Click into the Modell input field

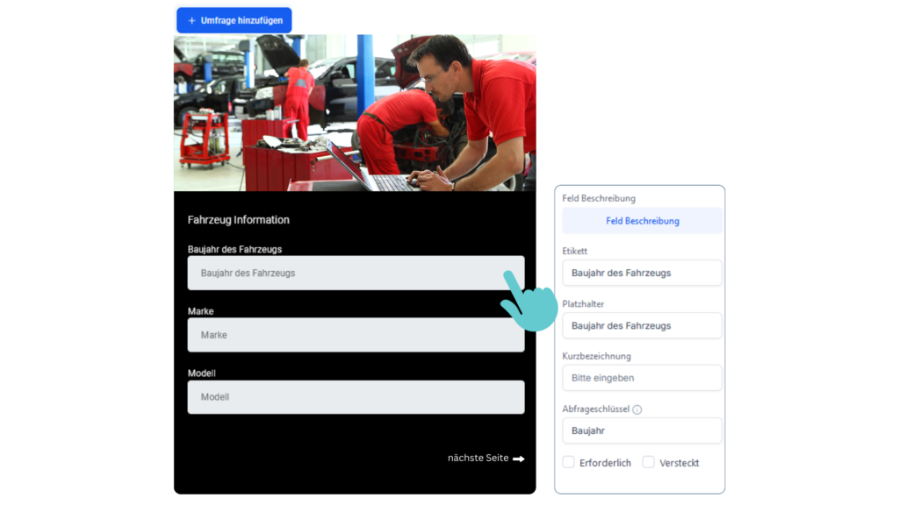pyautogui.click(x=356, y=397)
